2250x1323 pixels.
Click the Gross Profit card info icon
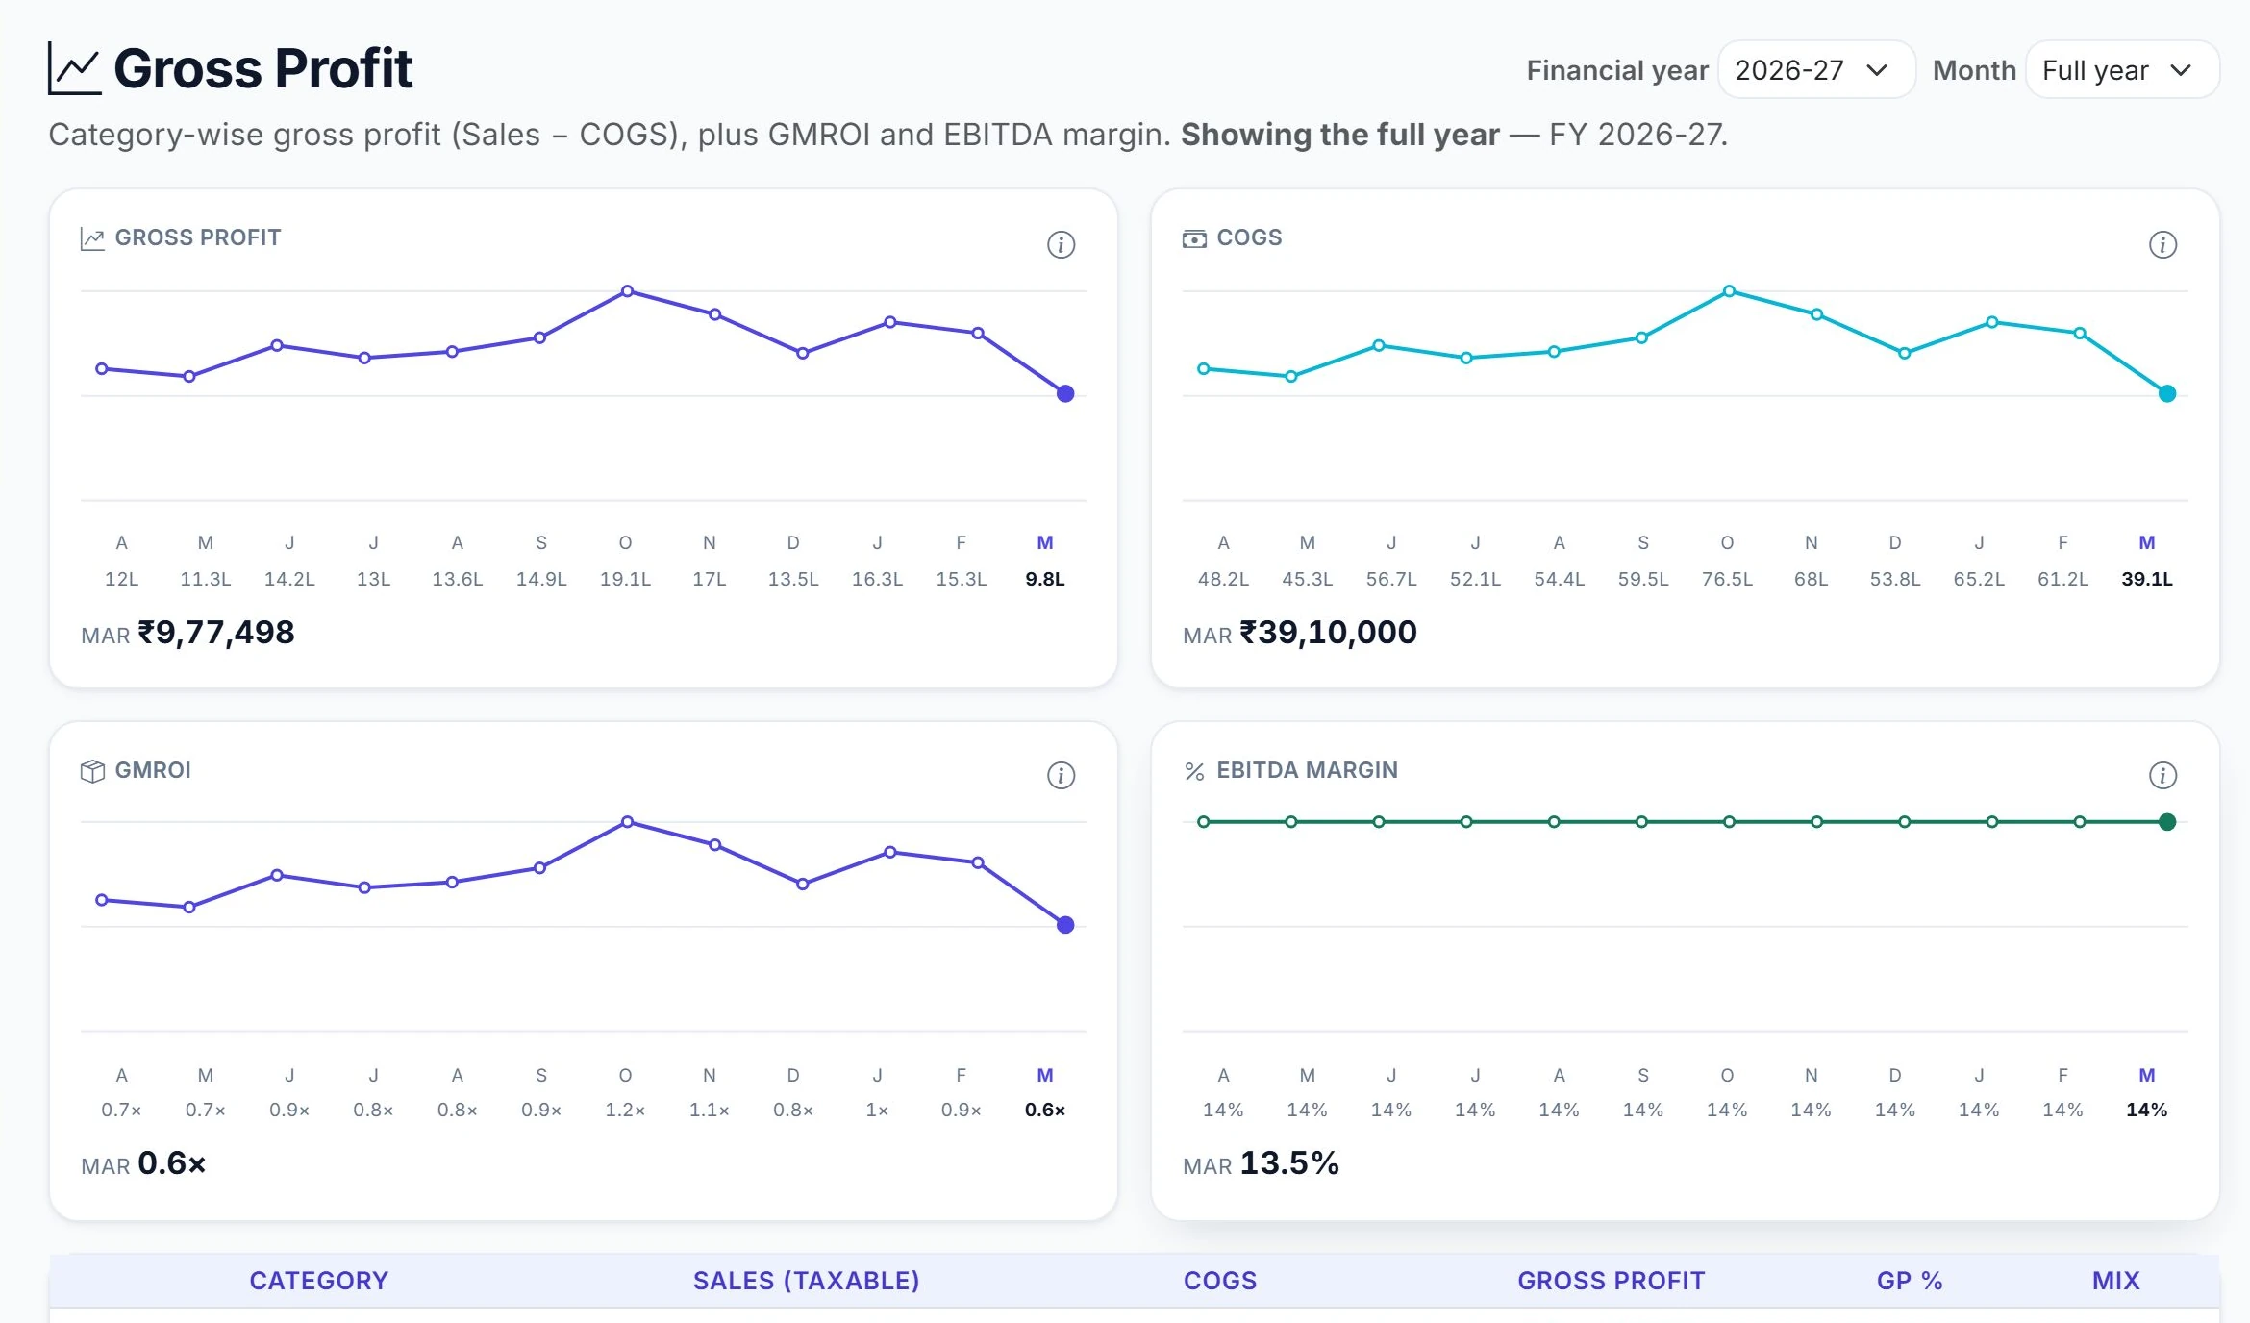(1061, 244)
